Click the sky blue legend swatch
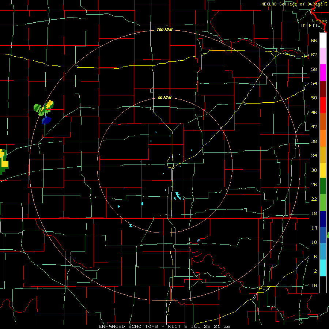This screenshot has width=329, height=329. tap(323, 252)
